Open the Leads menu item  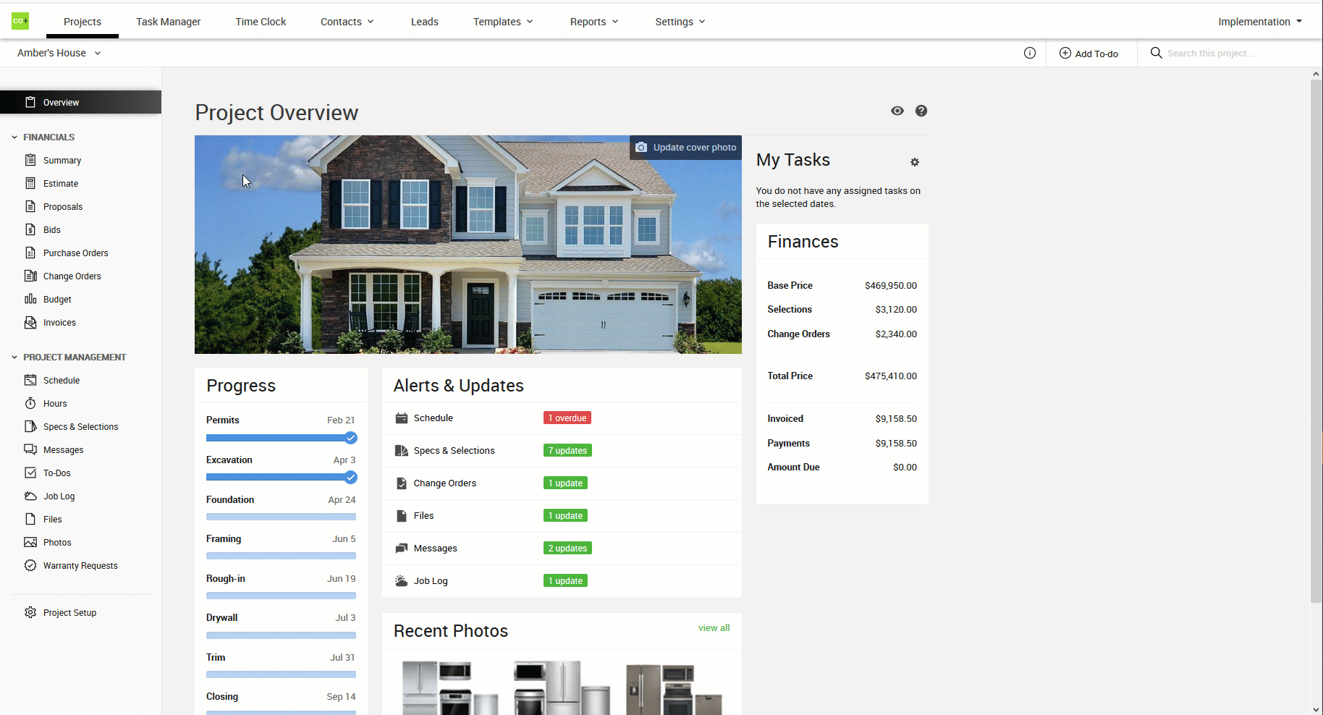coord(424,22)
